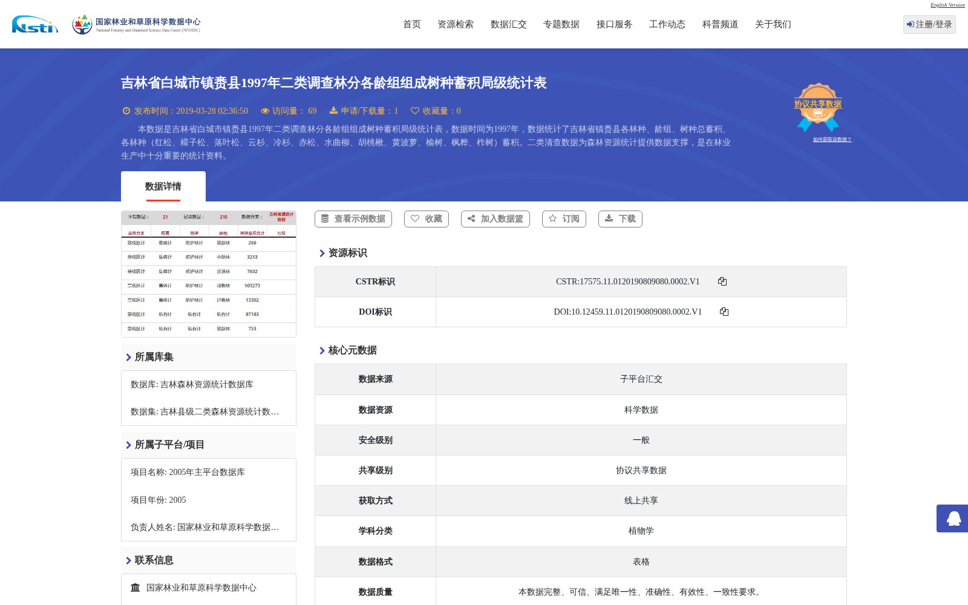Click the 协议共享数据 value cell in table
This screenshot has height=605, width=968.
(x=641, y=470)
